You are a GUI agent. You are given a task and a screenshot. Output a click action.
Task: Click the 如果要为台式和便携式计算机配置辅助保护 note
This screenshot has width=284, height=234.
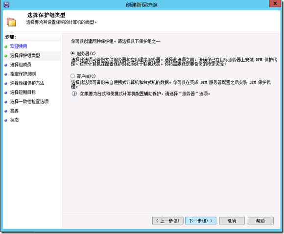click(x=145, y=94)
